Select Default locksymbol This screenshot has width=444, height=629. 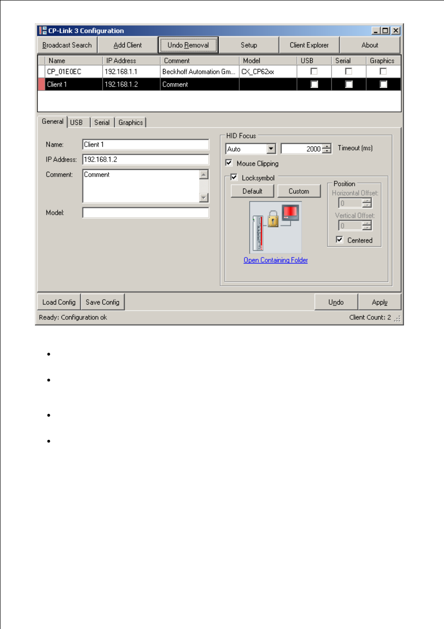pyautogui.click(x=252, y=191)
